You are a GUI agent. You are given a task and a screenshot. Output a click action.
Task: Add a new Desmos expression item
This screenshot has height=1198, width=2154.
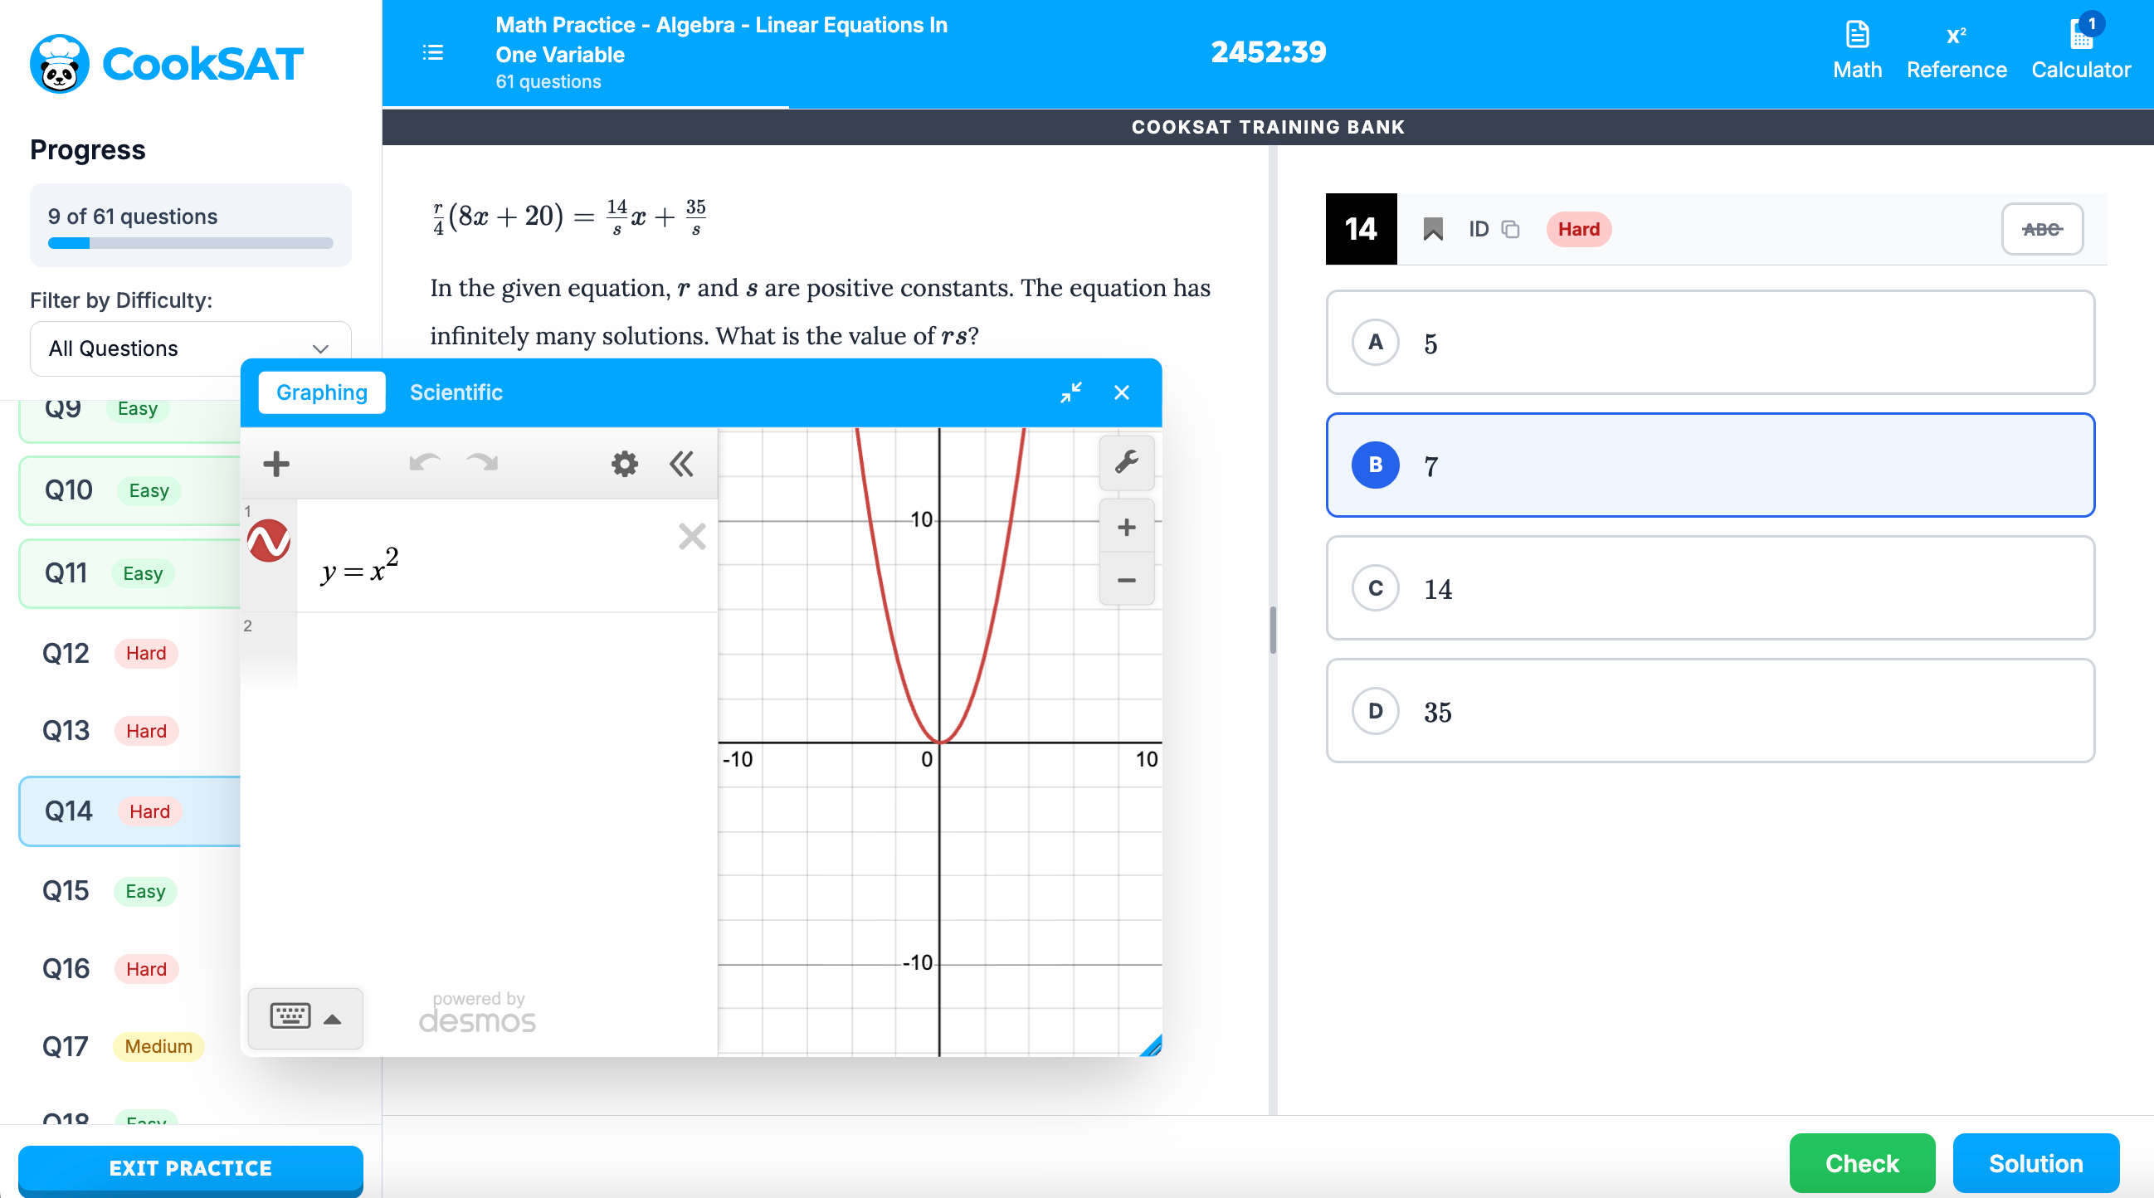point(276,464)
